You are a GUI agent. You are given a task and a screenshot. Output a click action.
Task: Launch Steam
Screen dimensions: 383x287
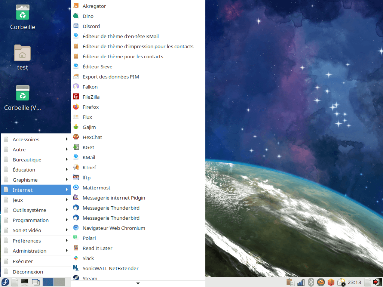coord(138,278)
